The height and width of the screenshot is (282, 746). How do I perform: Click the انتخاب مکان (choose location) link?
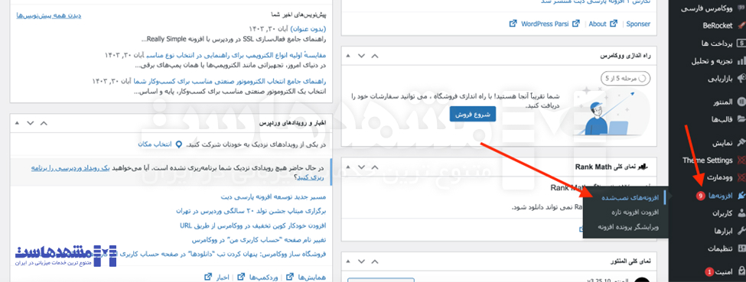tap(155, 144)
